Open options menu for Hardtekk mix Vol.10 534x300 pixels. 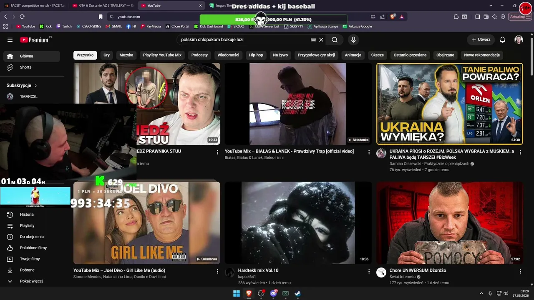(x=369, y=272)
